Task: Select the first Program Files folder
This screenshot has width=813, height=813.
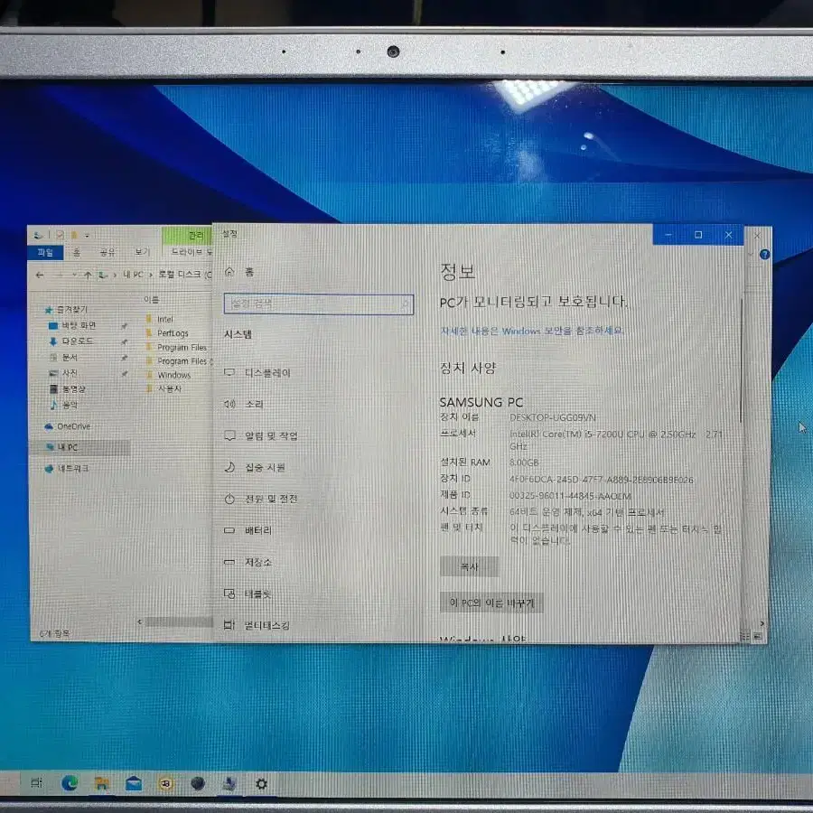Action: coord(176,347)
